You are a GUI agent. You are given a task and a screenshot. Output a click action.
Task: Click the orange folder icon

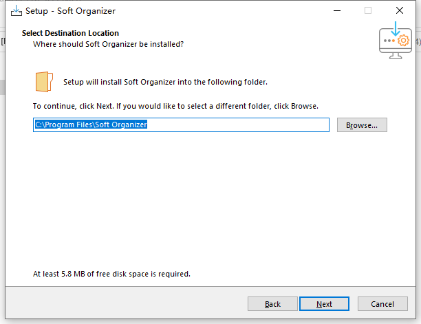pos(44,82)
